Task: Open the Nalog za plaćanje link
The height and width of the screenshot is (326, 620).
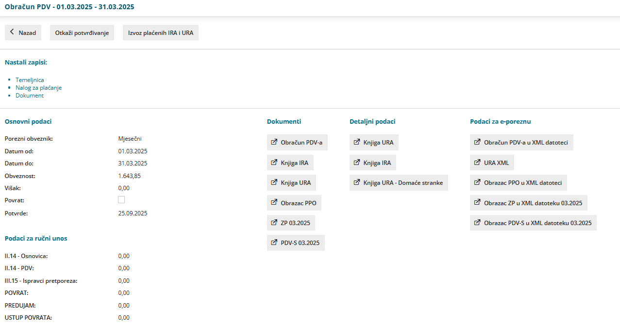Action: point(38,88)
